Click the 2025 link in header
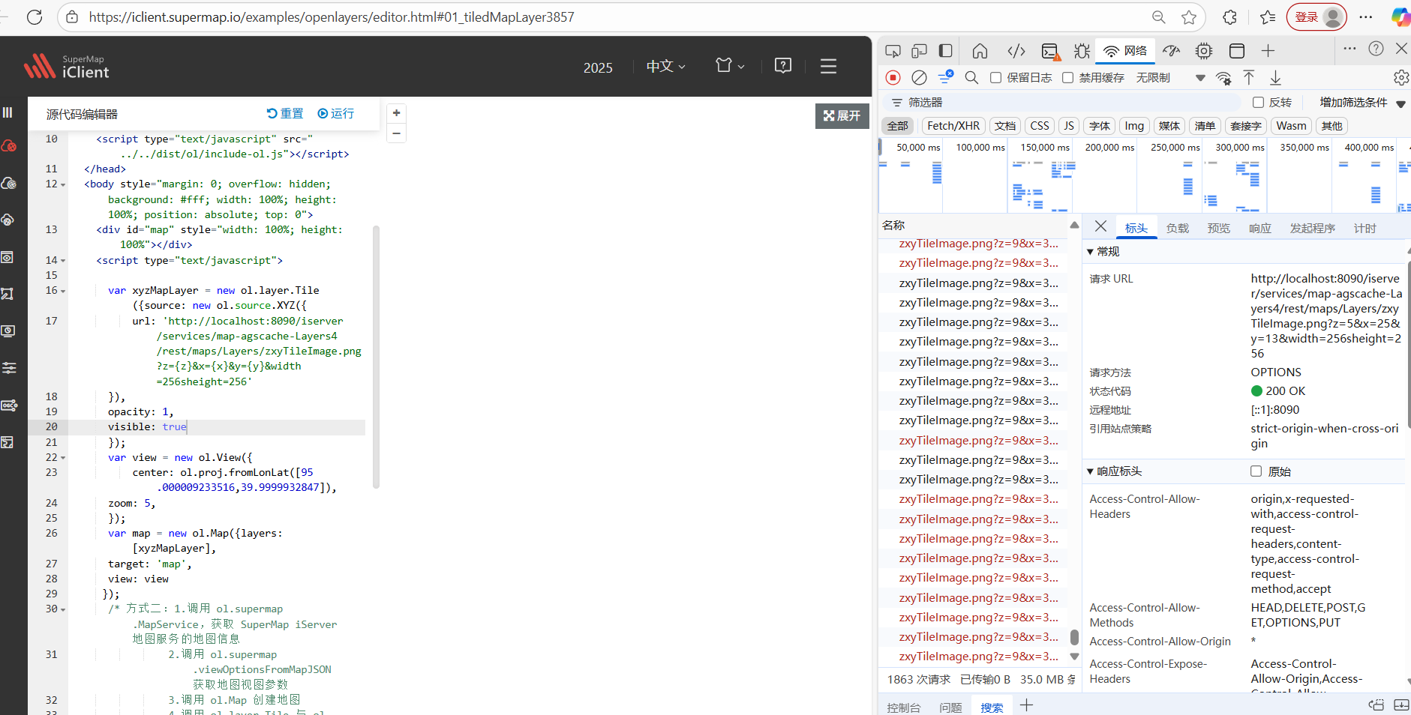This screenshot has width=1411, height=715. 598,67
